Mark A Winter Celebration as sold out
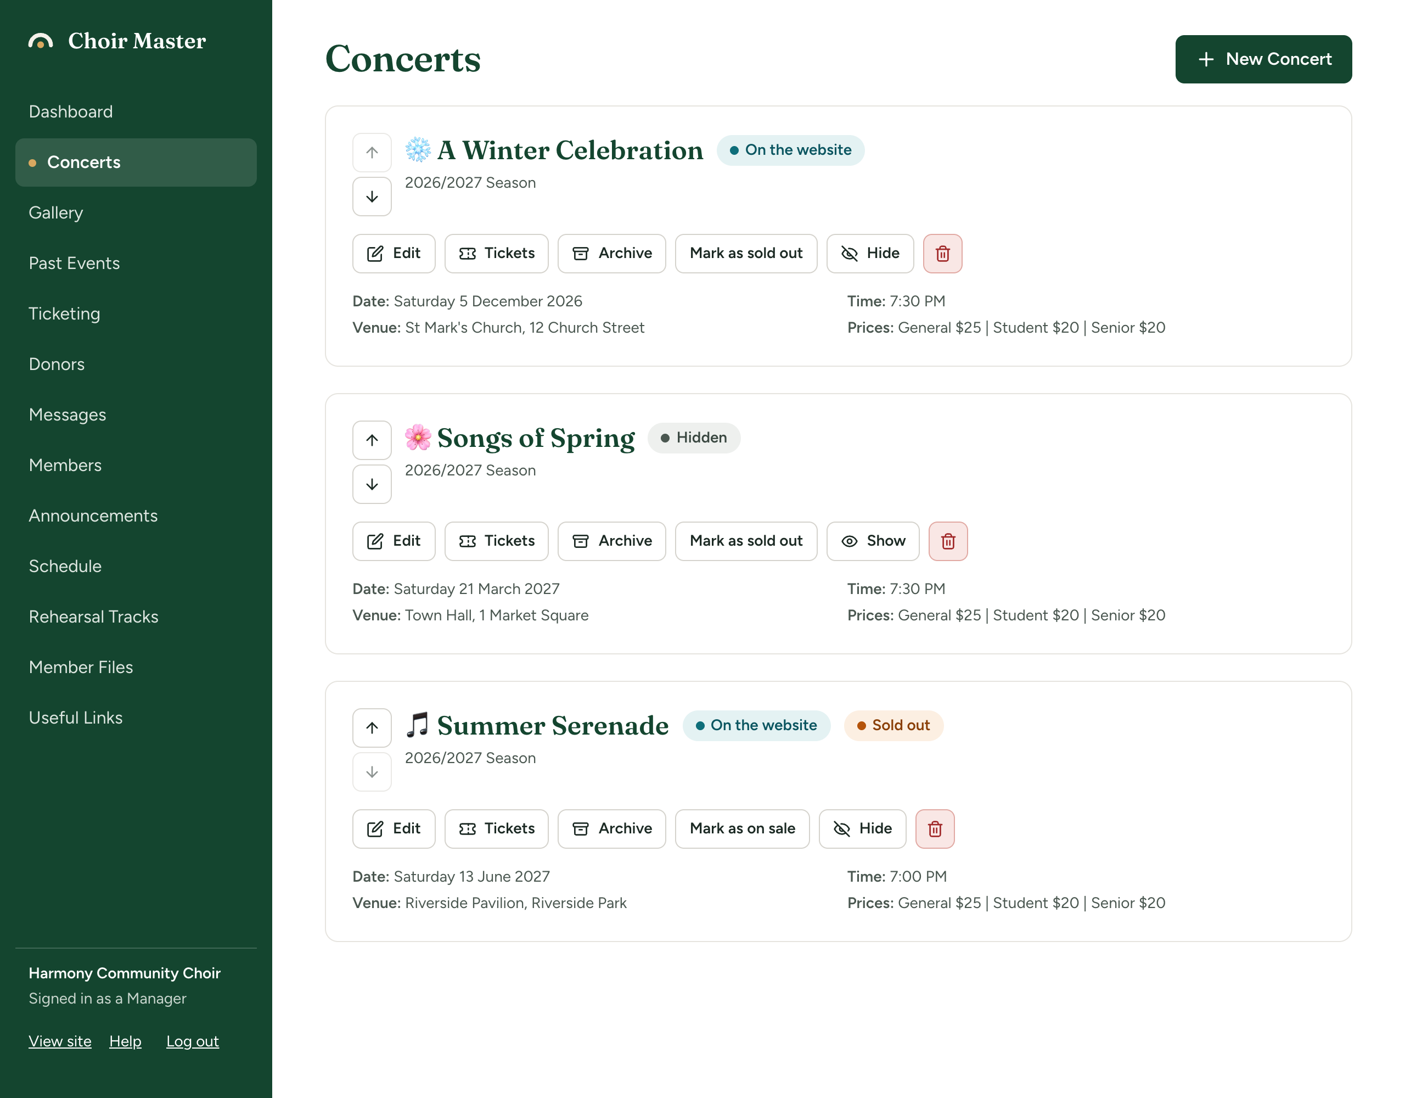1405x1098 pixels. (746, 254)
